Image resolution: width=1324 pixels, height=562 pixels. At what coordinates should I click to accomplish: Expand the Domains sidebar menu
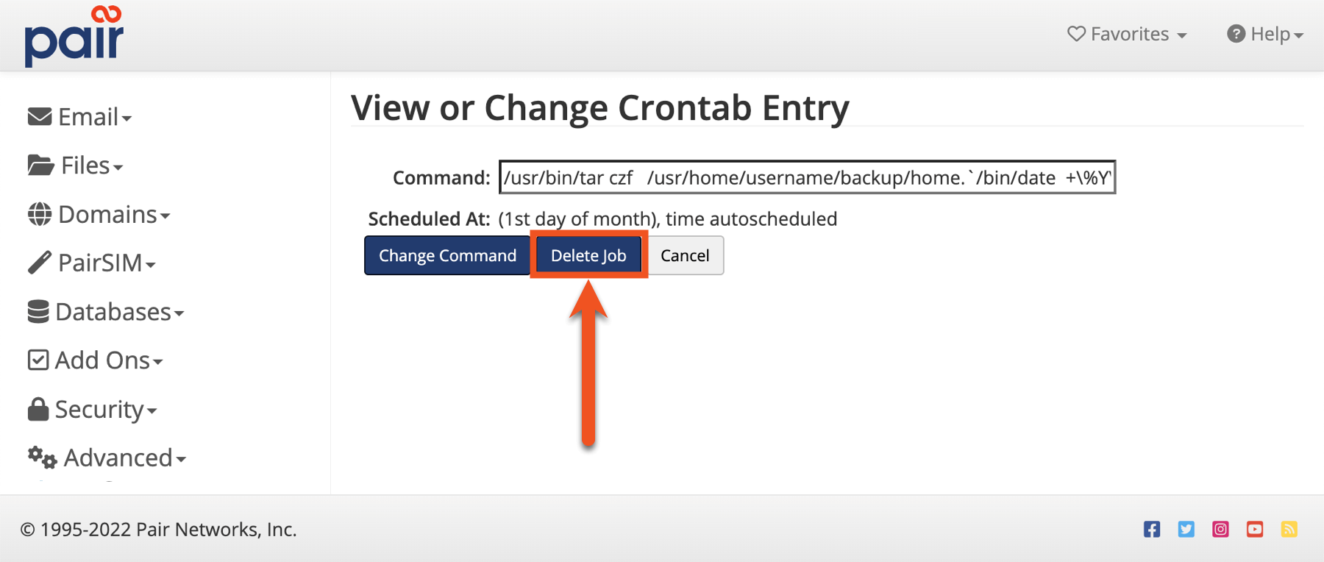tap(99, 215)
